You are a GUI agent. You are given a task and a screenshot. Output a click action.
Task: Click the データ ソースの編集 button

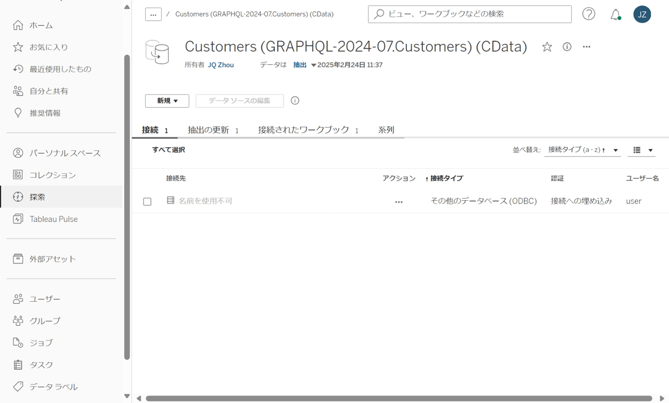tap(240, 101)
